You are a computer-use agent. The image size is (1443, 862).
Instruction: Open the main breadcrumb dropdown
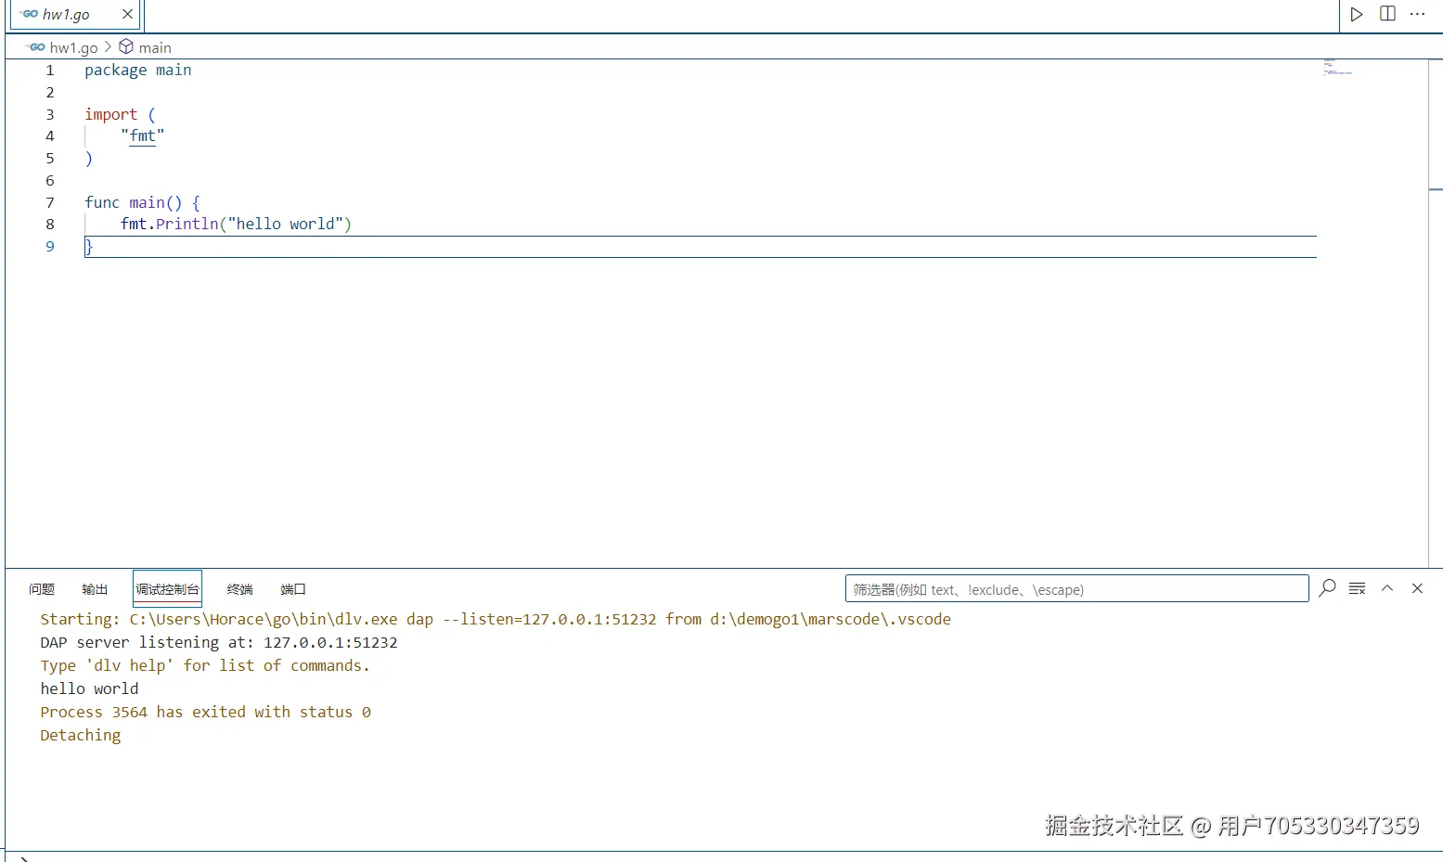coord(154,46)
